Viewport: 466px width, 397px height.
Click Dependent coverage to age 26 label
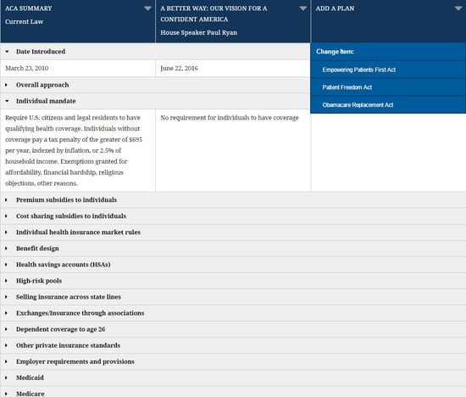coord(61,329)
